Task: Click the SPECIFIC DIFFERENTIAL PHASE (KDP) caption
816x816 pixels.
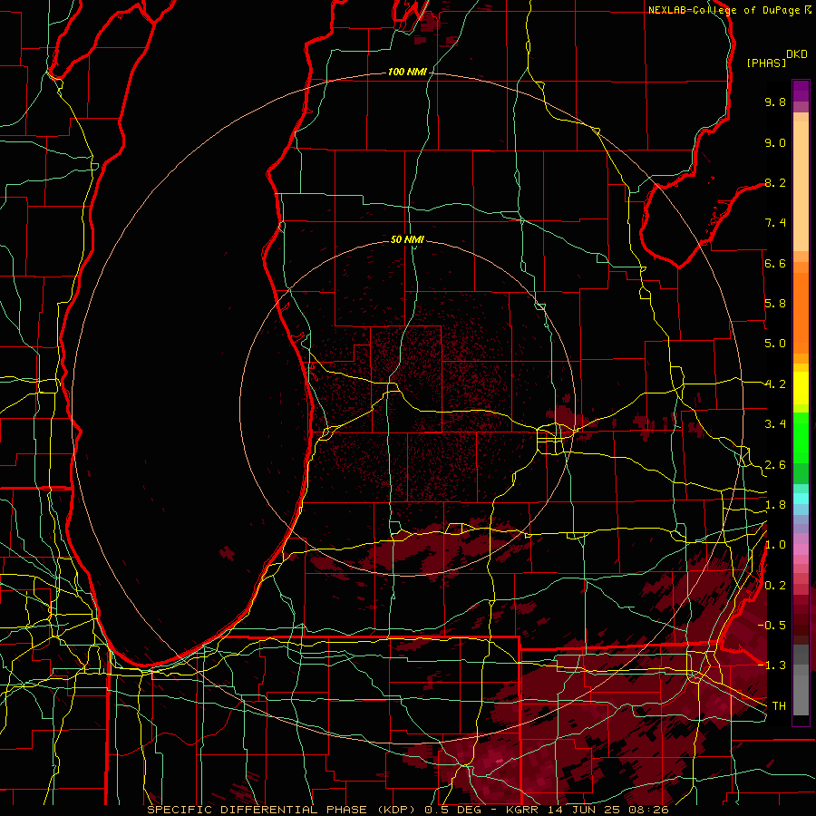Action: [x=283, y=810]
